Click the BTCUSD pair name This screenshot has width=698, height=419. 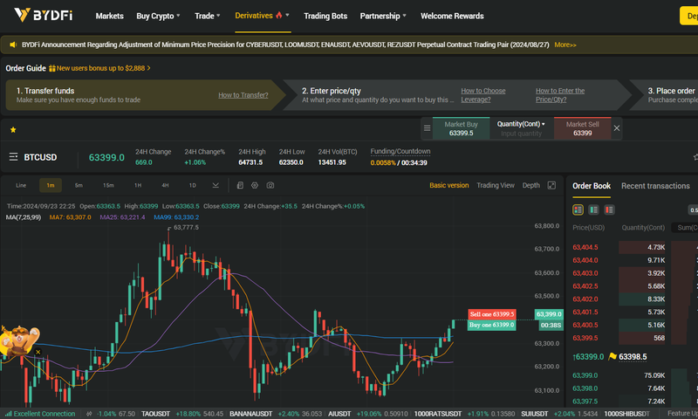click(40, 157)
